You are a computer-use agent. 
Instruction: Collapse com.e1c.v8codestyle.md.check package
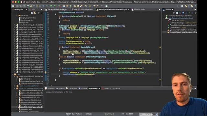(x=15, y=88)
